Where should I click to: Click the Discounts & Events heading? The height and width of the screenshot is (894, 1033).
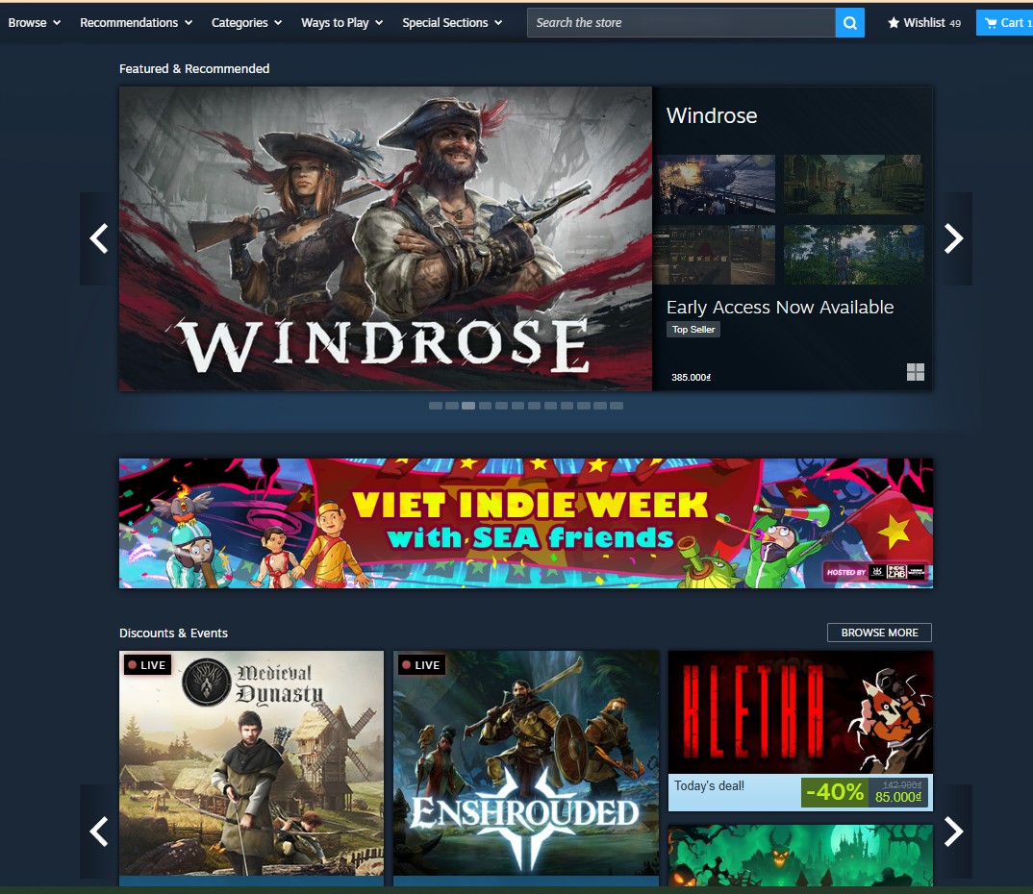click(173, 633)
